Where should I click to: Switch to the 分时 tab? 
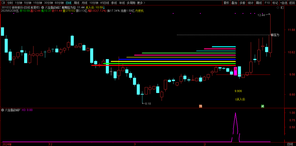tap(10, 3)
